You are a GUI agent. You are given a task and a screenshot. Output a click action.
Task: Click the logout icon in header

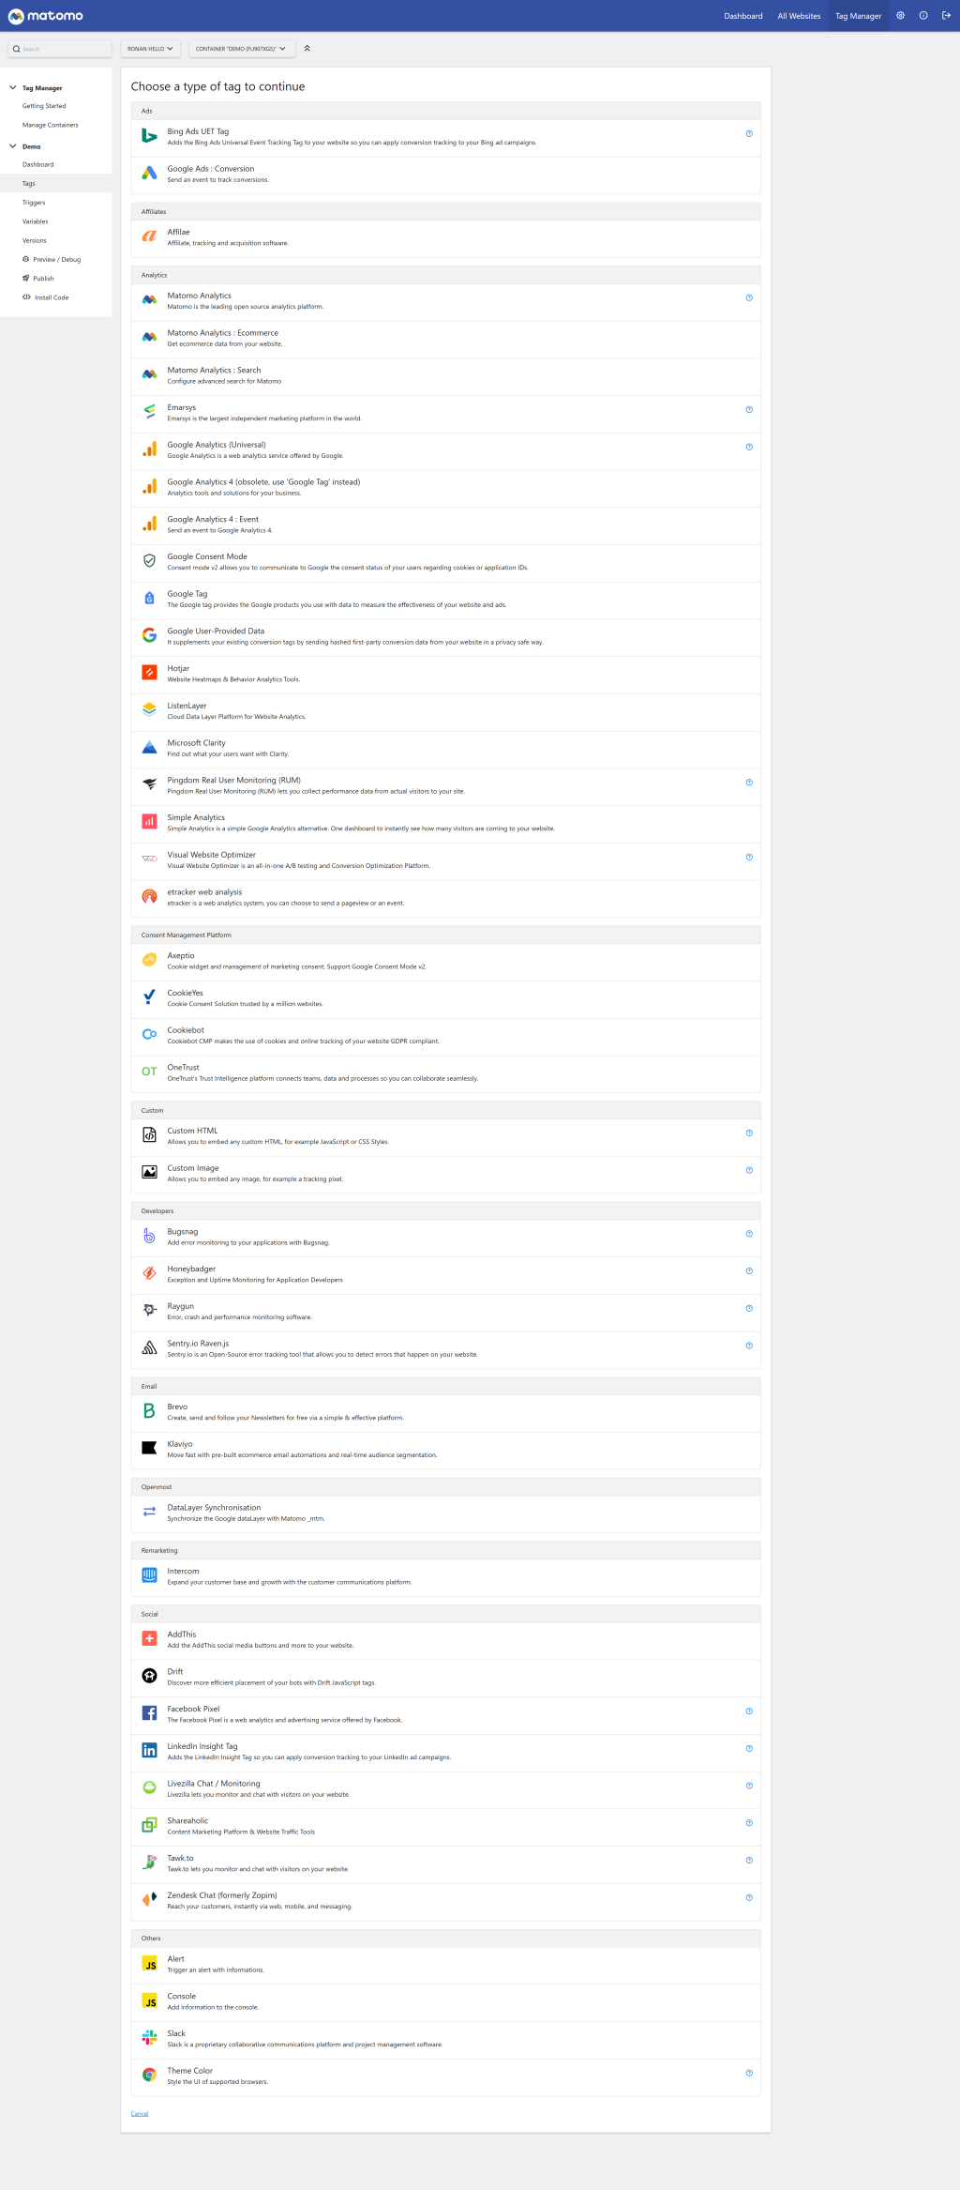(946, 16)
